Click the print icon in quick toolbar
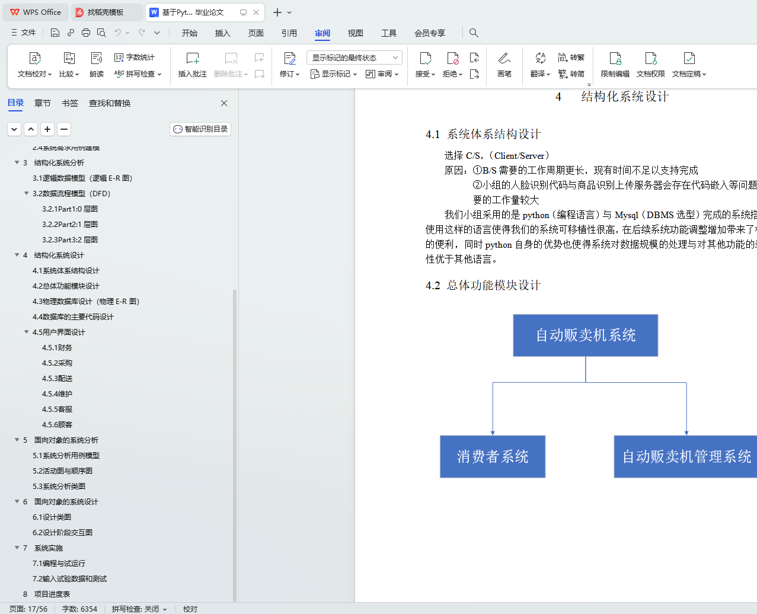This screenshot has width=757, height=614. coord(86,33)
